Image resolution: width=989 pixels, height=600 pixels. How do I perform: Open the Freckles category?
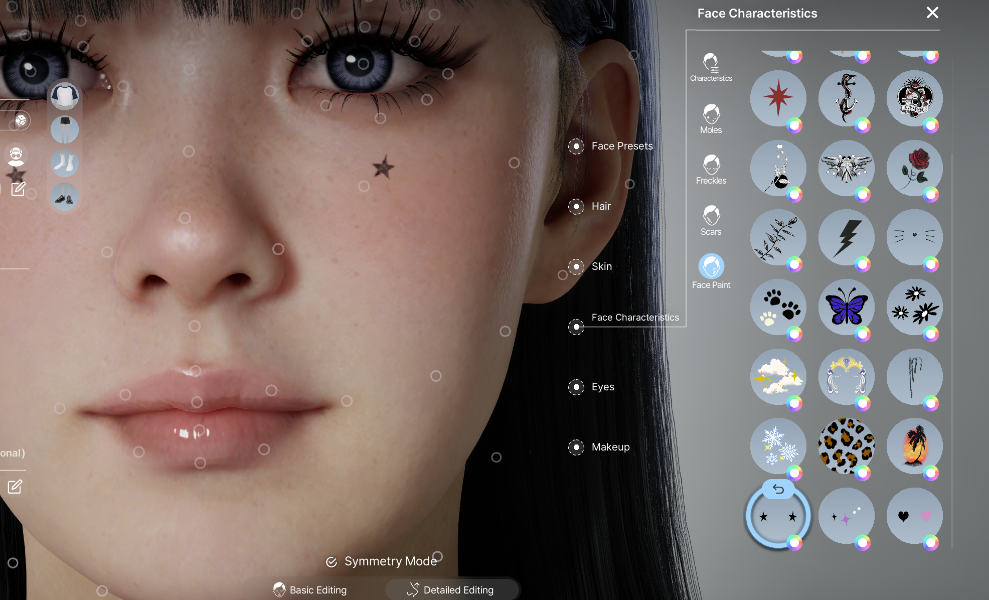point(711,170)
